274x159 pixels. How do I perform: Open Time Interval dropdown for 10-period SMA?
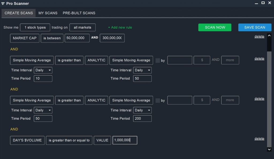pos(43,70)
